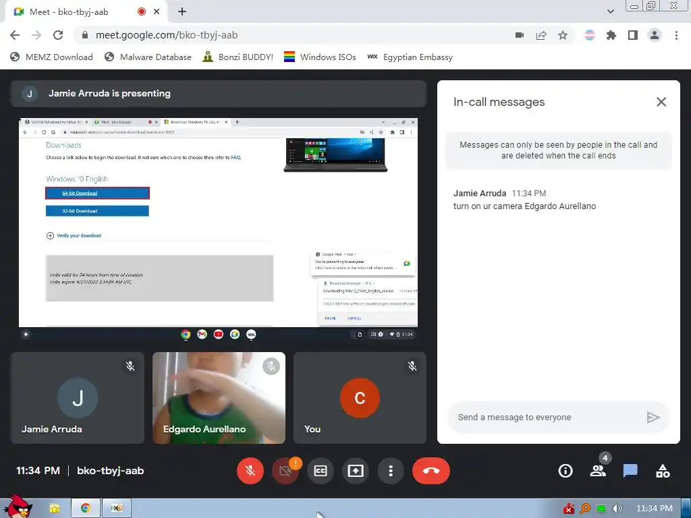Open Egyptian Embassy bookmark
The height and width of the screenshot is (518, 691).
click(x=410, y=57)
